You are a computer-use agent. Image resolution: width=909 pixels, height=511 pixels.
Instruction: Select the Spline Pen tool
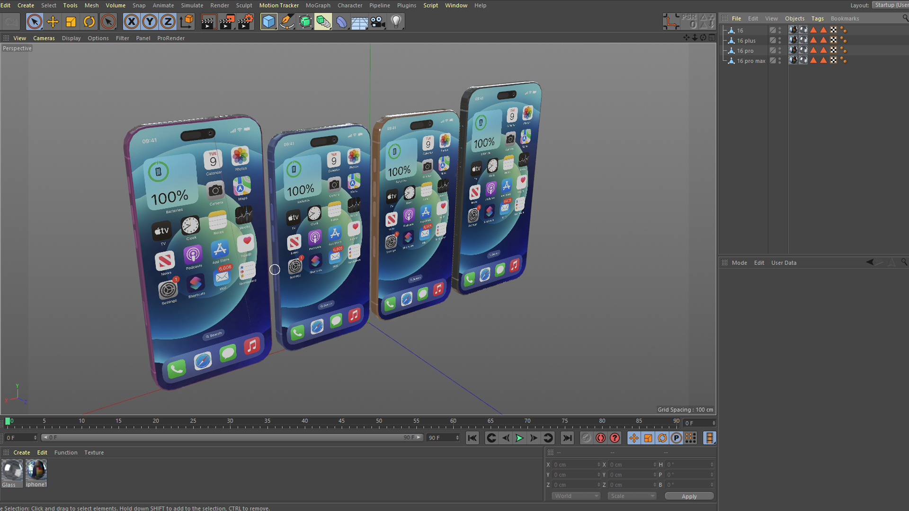[287, 22]
